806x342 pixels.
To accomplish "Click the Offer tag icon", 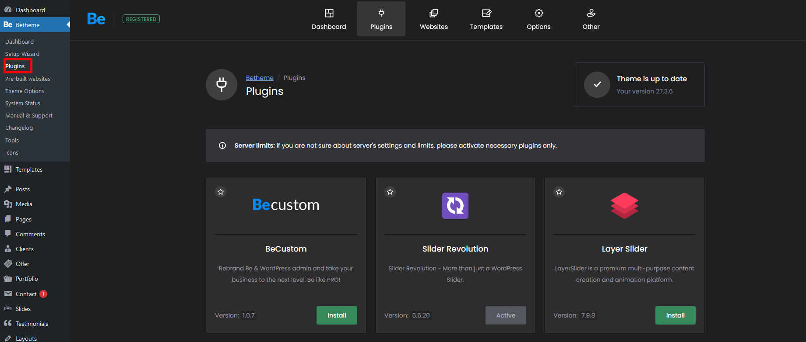I will point(8,263).
